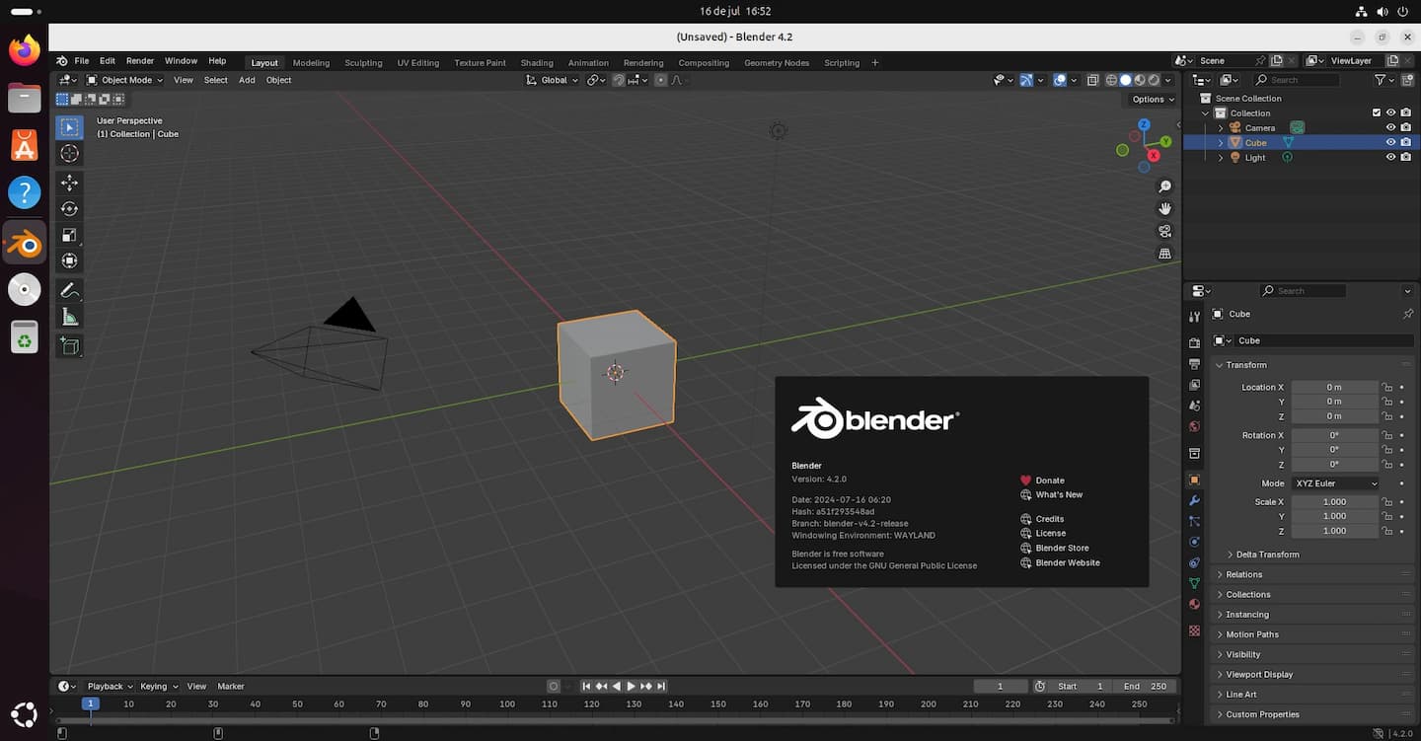Viewport: 1421px width, 741px height.
Task: Open the Options dropdown in viewport
Action: coord(1153,99)
